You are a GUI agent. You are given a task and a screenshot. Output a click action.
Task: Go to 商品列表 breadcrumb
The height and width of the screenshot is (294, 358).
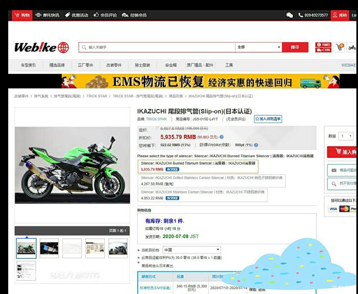click(x=176, y=96)
